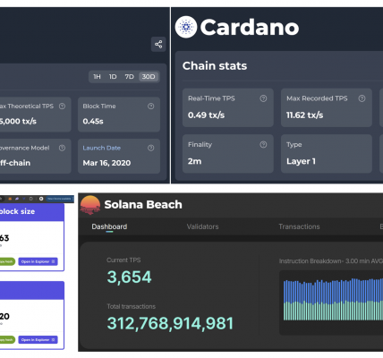Click the Chain stats heading
This screenshot has width=383, height=358.
pyautogui.click(x=215, y=66)
